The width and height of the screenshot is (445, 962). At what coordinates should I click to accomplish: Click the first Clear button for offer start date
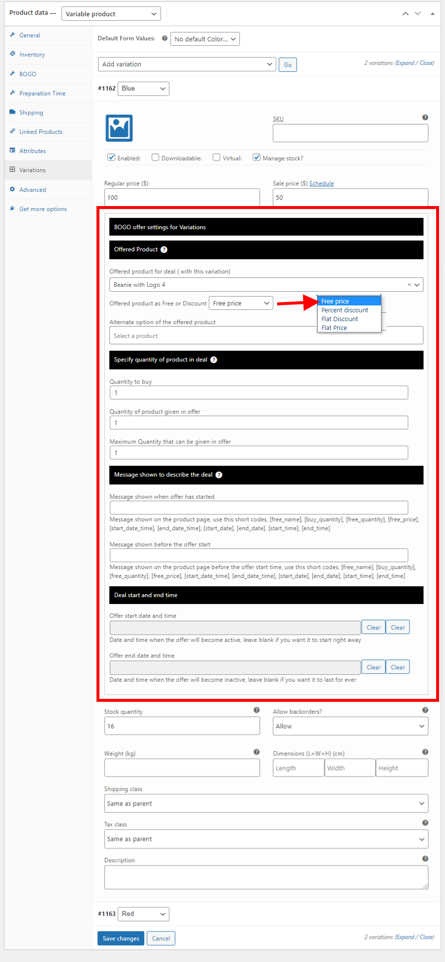pyautogui.click(x=374, y=628)
